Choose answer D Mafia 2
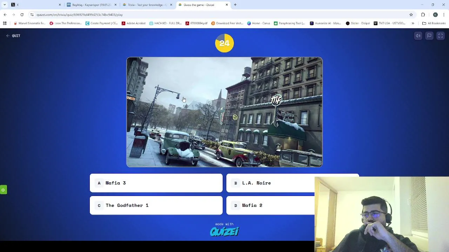Image resolution: width=449 pixels, height=252 pixels. (x=270, y=205)
